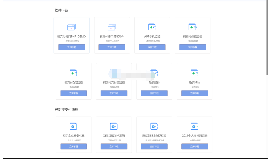Click the PHP file icon for 易支付接口SDK文件
271x159 pixels.
tap(112, 27)
